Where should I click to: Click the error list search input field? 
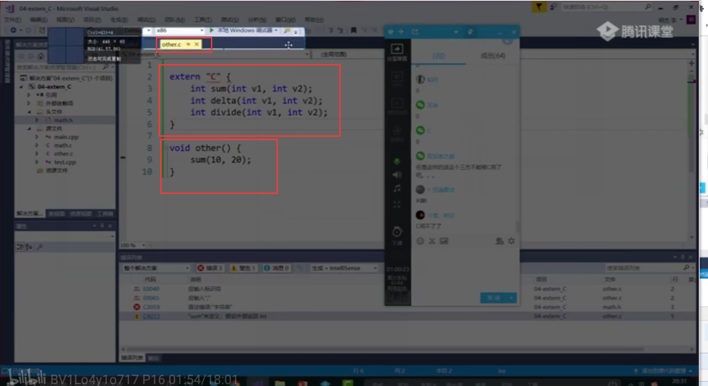click(643, 268)
